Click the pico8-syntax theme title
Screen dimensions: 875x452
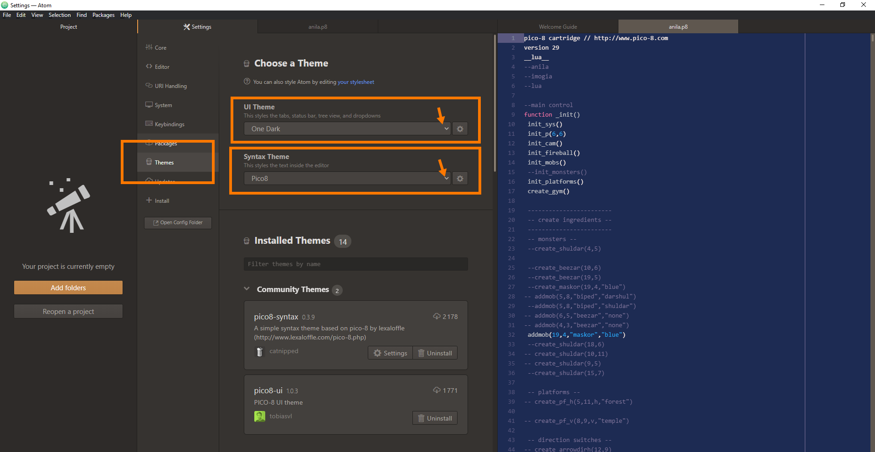pyautogui.click(x=276, y=317)
